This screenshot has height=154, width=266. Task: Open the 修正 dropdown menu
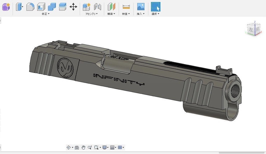[x=45, y=14]
